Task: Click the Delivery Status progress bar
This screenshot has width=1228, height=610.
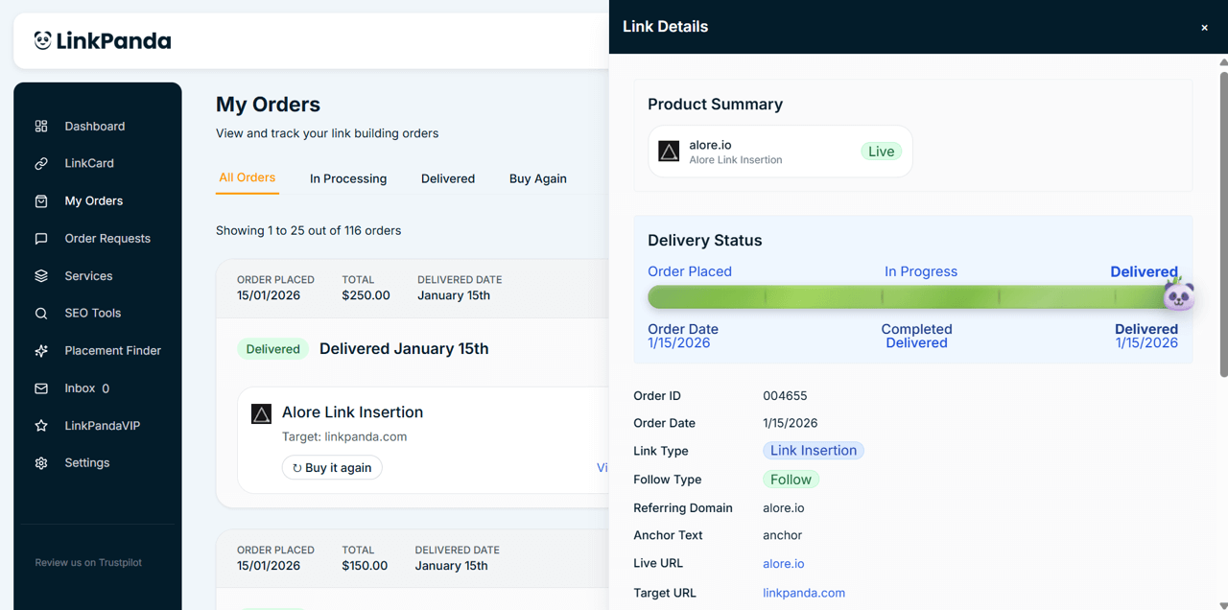Action: 911,296
